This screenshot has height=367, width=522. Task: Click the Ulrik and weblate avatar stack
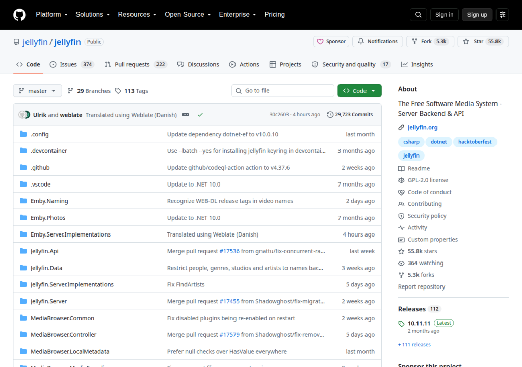tap(24, 115)
